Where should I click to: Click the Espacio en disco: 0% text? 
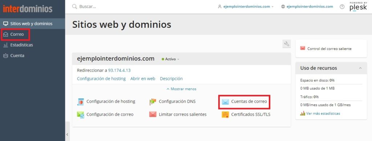pyautogui.click(x=317, y=80)
